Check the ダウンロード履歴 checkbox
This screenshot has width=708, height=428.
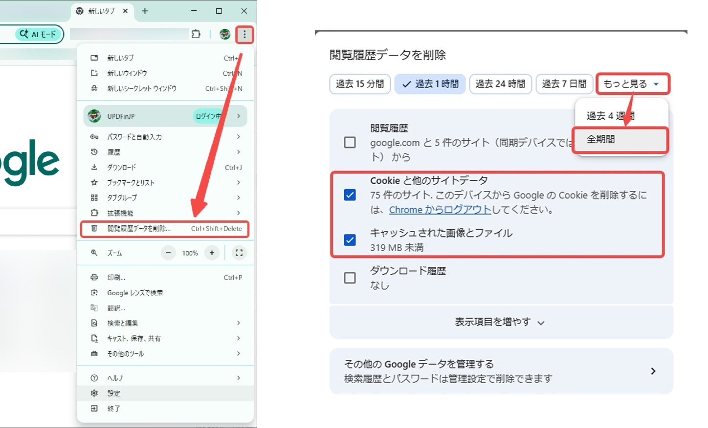click(x=350, y=278)
